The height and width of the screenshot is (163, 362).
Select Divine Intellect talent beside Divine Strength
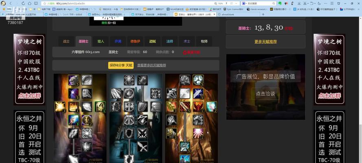[x=87, y=80]
